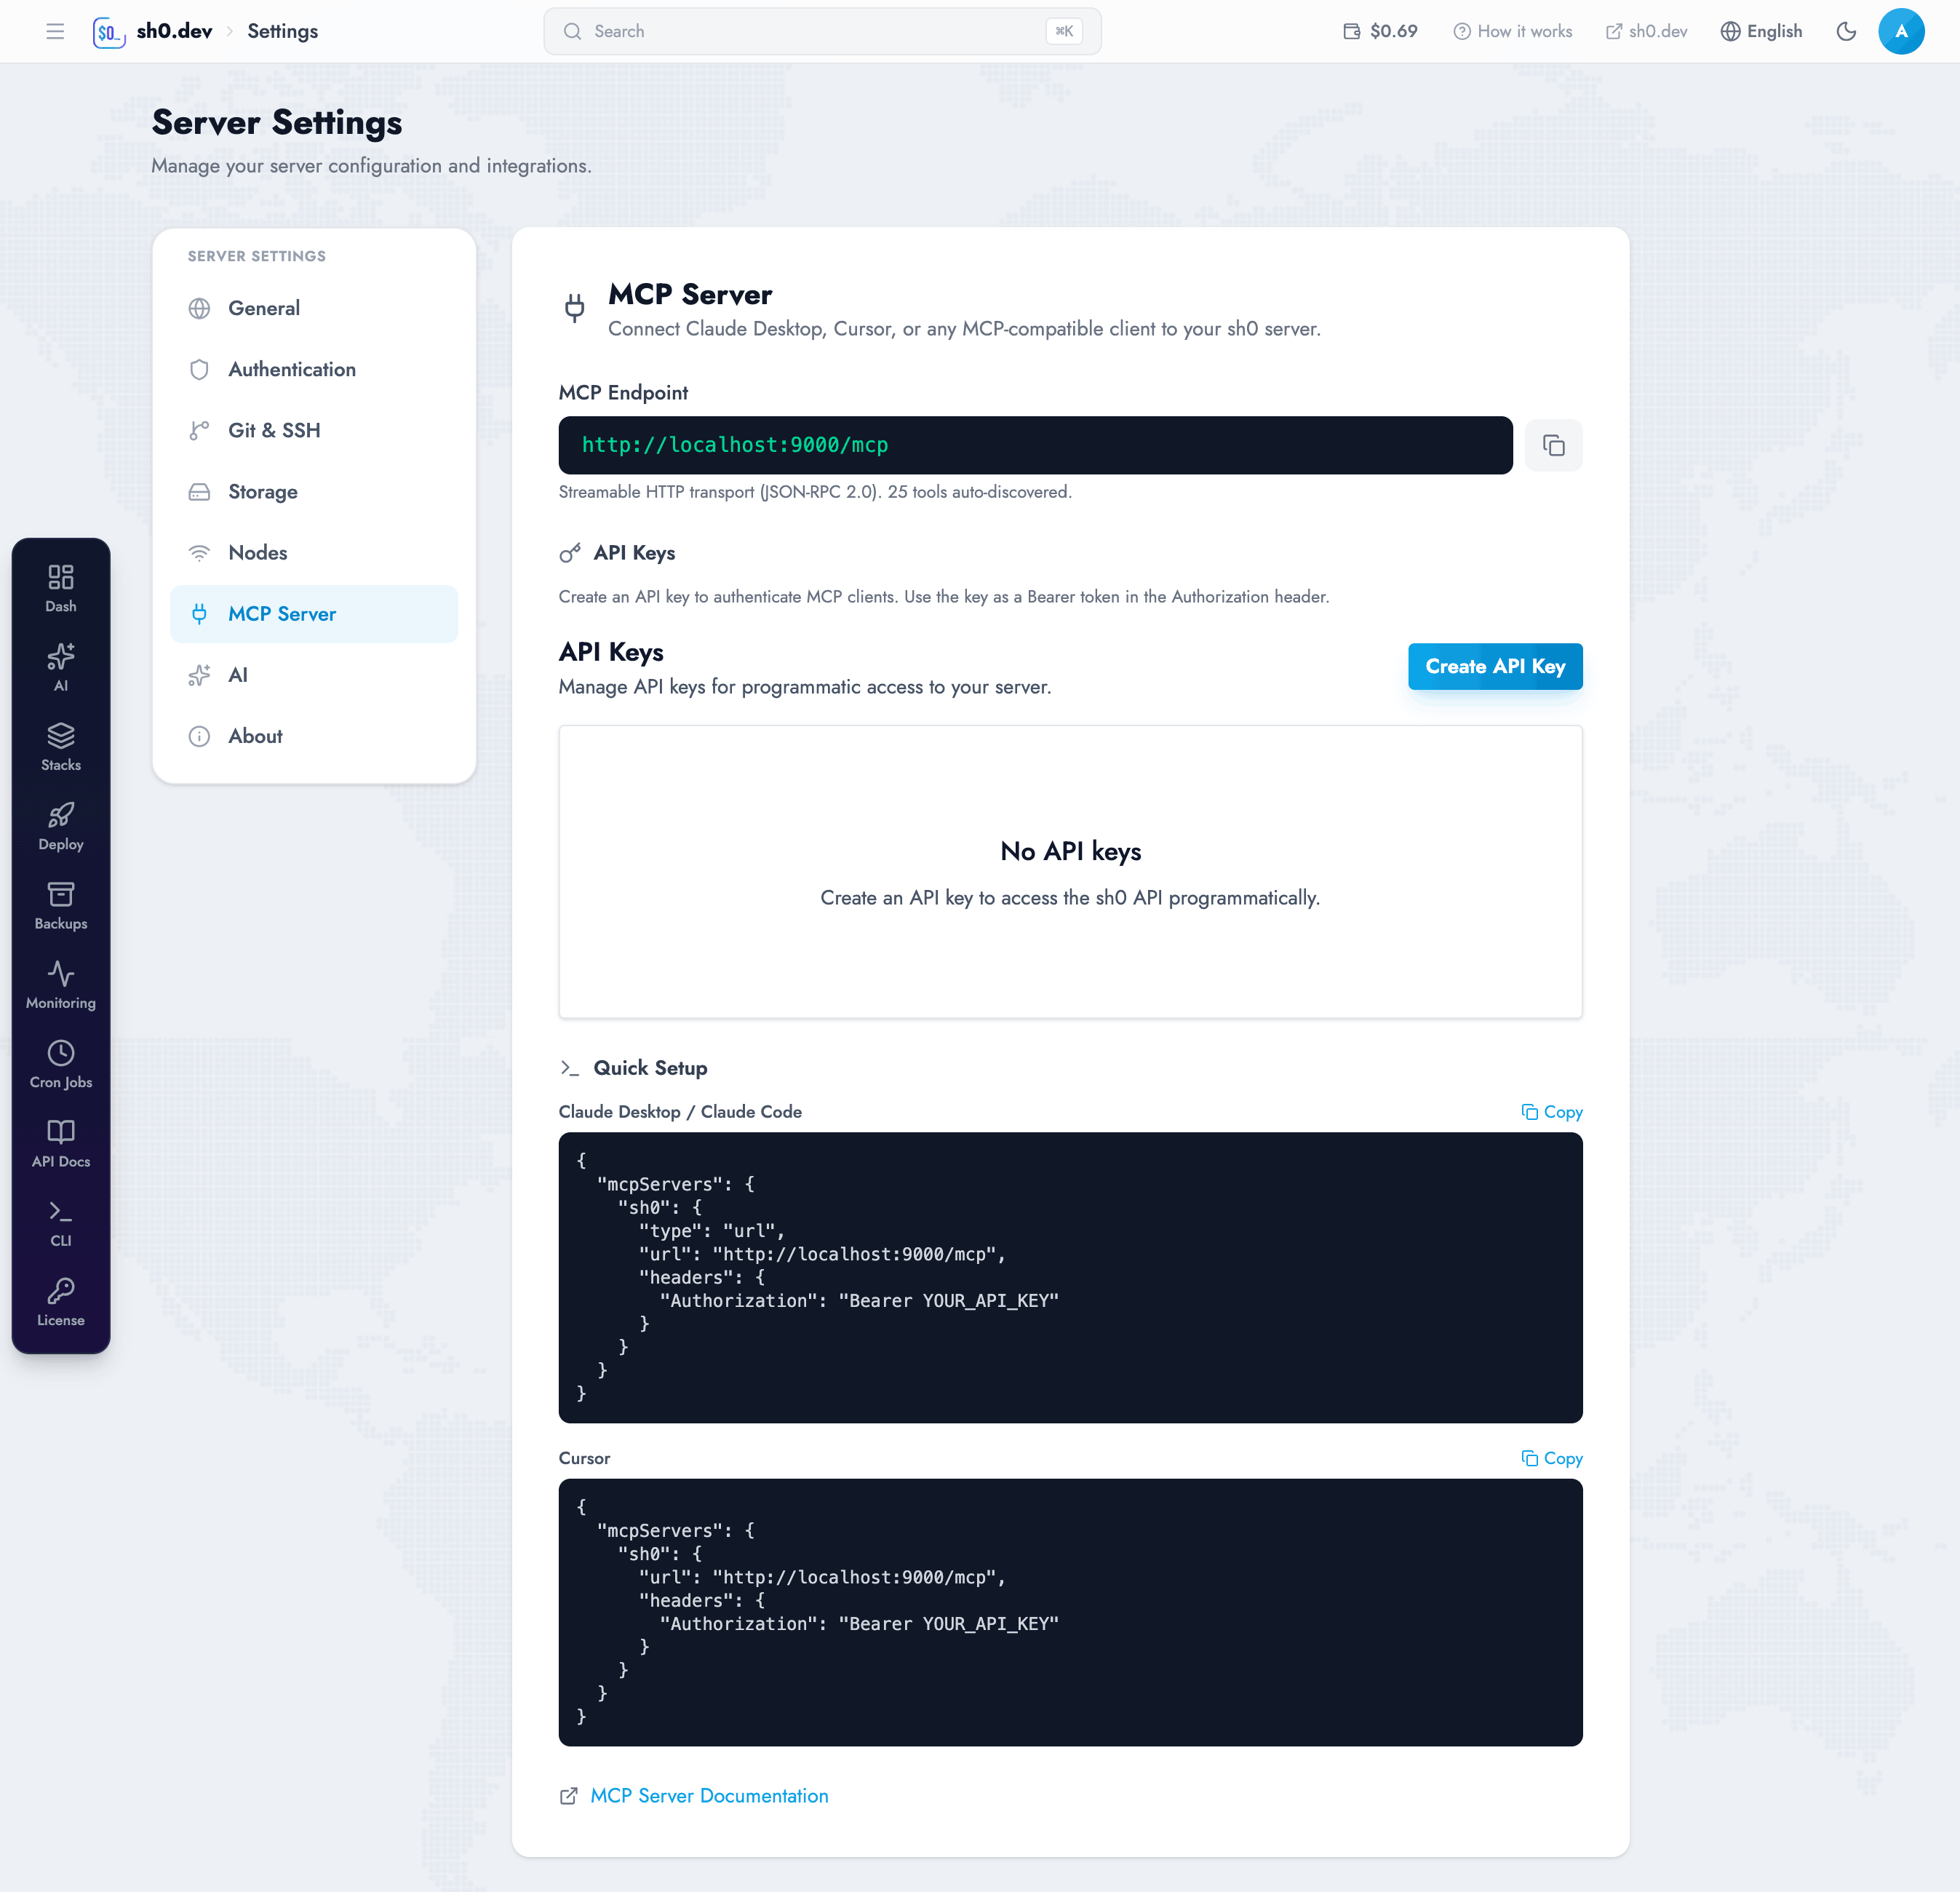Click the Settings breadcrumb
Viewport: 1960px width, 1892px height.
(283, 31)
